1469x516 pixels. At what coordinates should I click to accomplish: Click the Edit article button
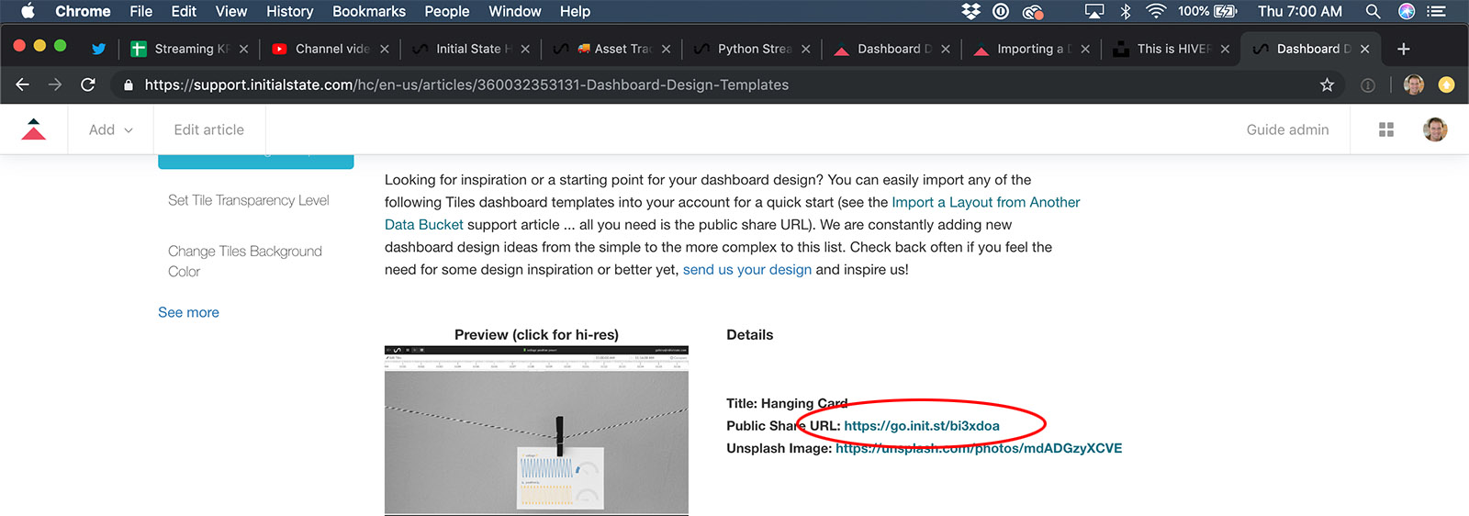point(208,129)
